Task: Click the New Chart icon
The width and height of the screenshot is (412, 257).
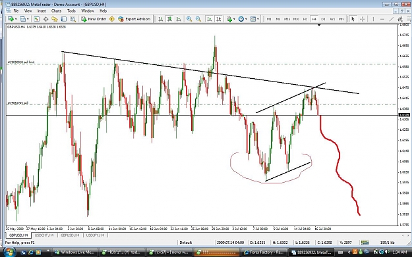Action: click(11, 19)
